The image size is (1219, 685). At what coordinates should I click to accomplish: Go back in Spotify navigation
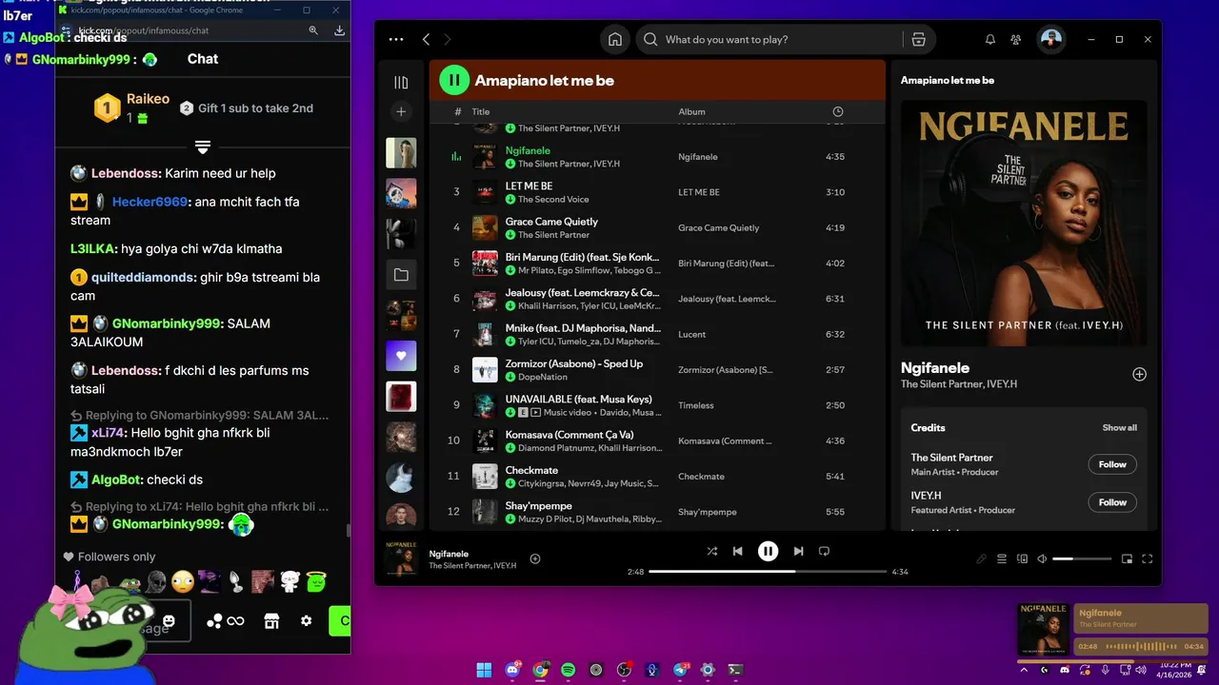click(x=426, y=39)
